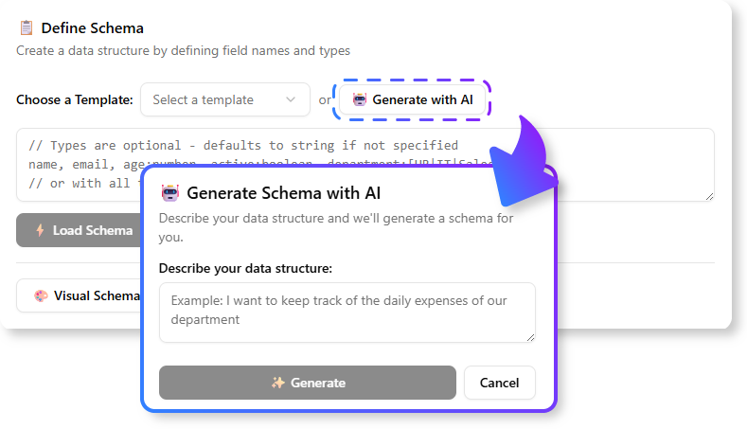Cancel the Generate Schema with AI dialog
747x429 pixels.
tap(499, 383)
